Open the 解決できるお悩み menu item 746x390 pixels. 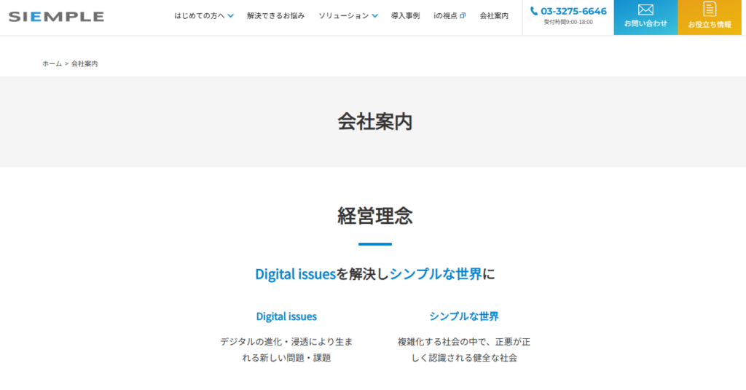276,16
